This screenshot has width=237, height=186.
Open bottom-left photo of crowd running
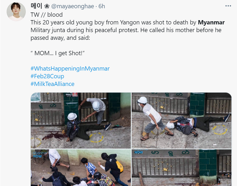(81, 168)
